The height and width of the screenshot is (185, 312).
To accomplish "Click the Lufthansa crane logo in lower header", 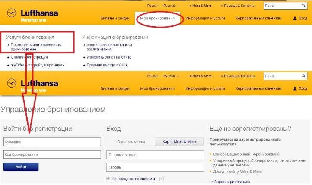I will (x=12, y=83).
